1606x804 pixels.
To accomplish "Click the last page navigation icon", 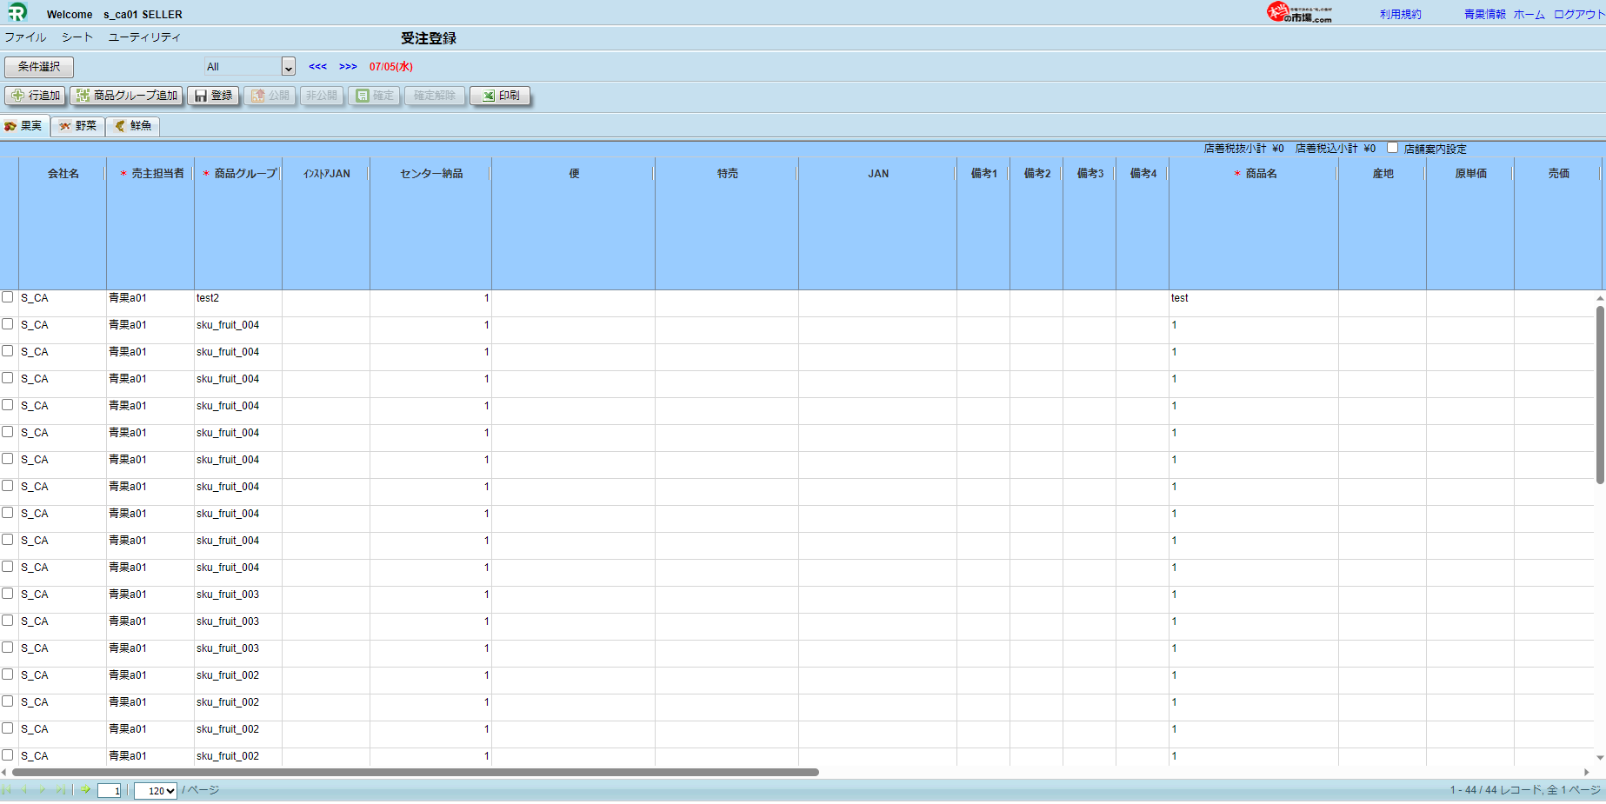I will 60,790.
